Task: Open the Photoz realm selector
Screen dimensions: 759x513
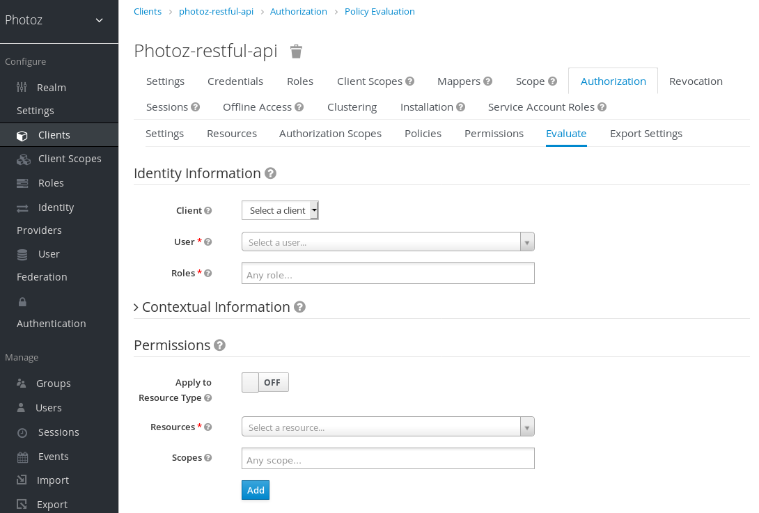Action: point(58,20)
